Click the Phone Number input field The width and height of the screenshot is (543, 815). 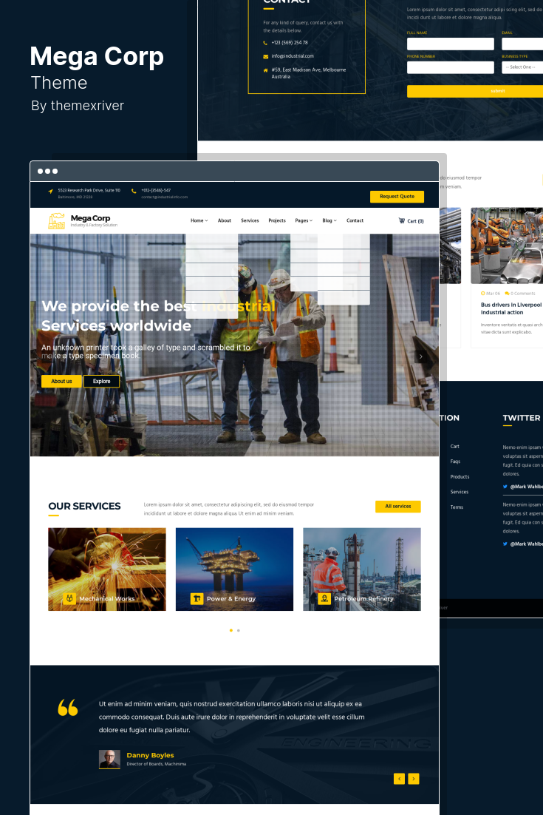(451, 67)
